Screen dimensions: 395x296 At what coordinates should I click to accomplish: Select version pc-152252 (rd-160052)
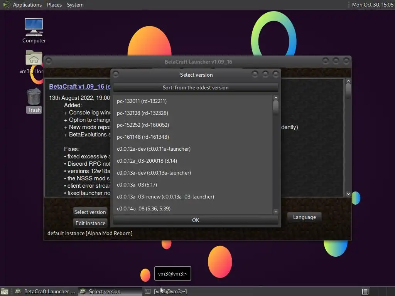(193, 125)
